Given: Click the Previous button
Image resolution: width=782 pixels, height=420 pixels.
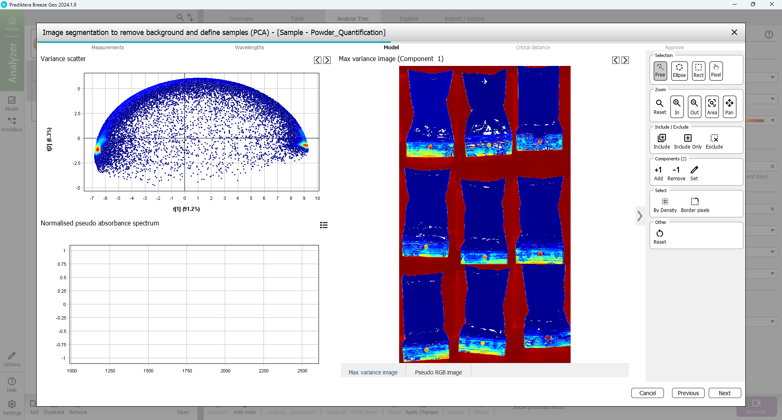Looking at the screenshot, I should [688, 393].
